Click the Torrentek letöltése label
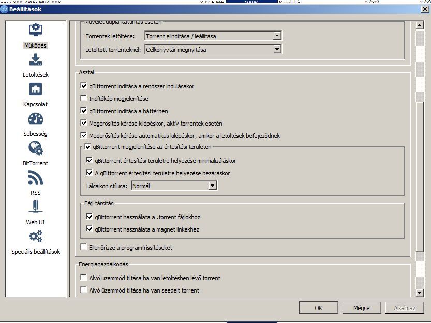The height and width of the screenshot is (323, 431). pos(110,36)
